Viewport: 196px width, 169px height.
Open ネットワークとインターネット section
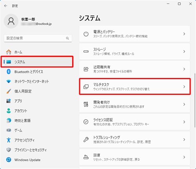38,82
